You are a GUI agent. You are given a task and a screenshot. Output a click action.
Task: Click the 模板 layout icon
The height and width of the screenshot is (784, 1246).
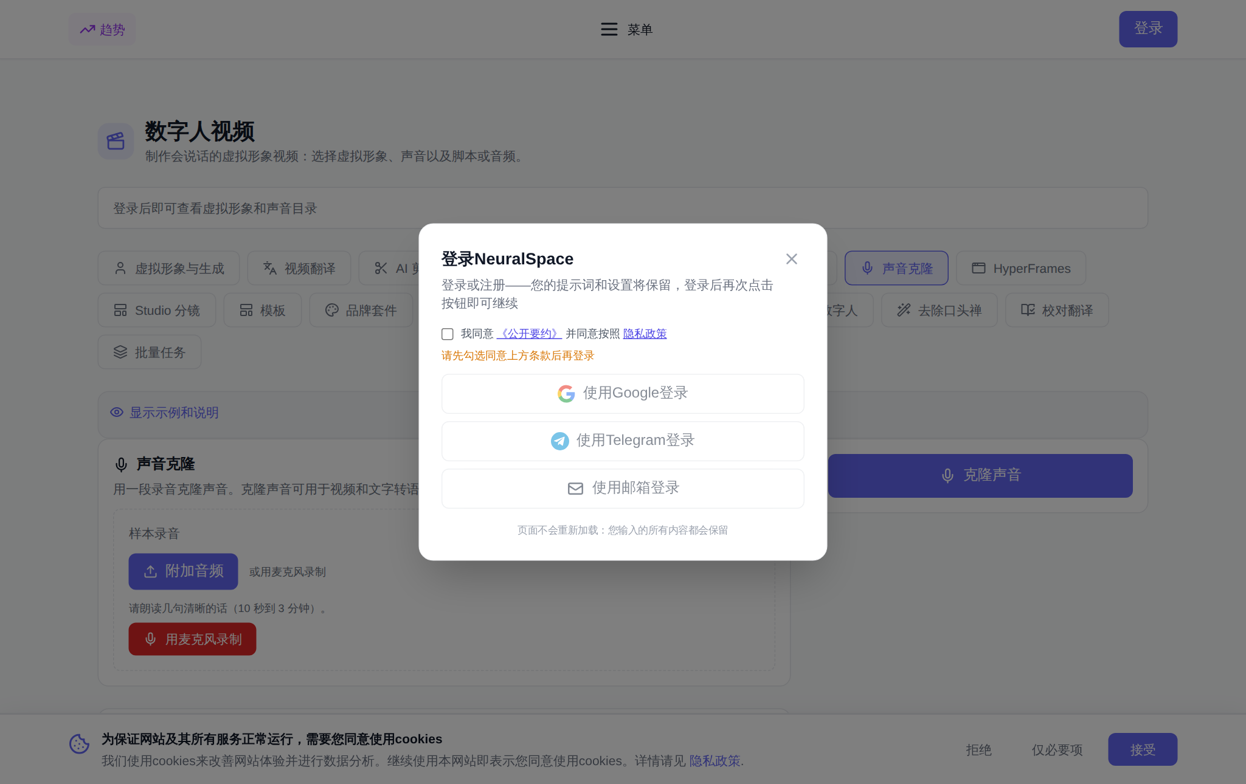click(246, 310)
